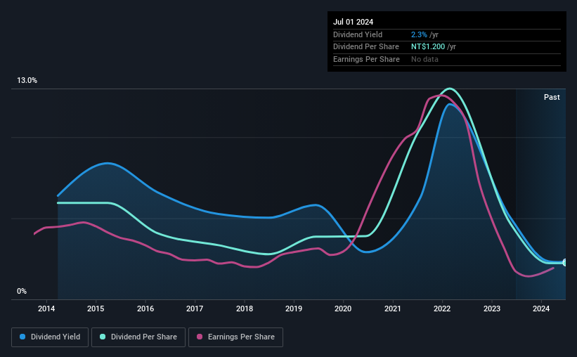Click the 2021 x-axis label

click(393, 309)
